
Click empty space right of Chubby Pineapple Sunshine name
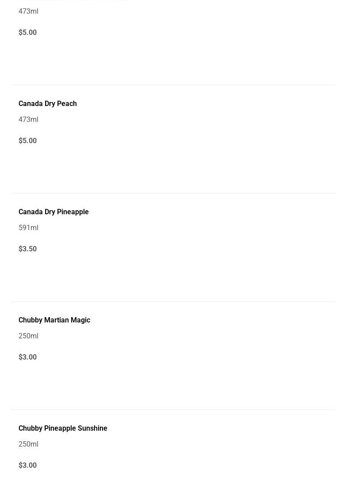coord(221,428)
